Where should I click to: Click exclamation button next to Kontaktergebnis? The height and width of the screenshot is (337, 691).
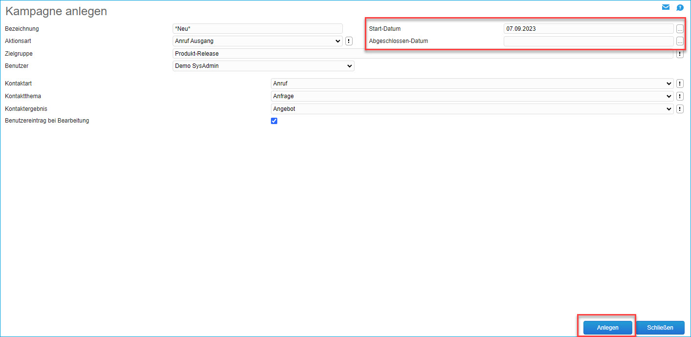(680, 109)
